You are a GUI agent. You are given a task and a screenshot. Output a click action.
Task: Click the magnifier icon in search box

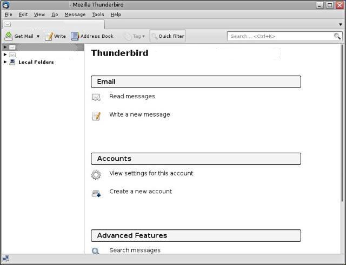(x=337, y=36)
